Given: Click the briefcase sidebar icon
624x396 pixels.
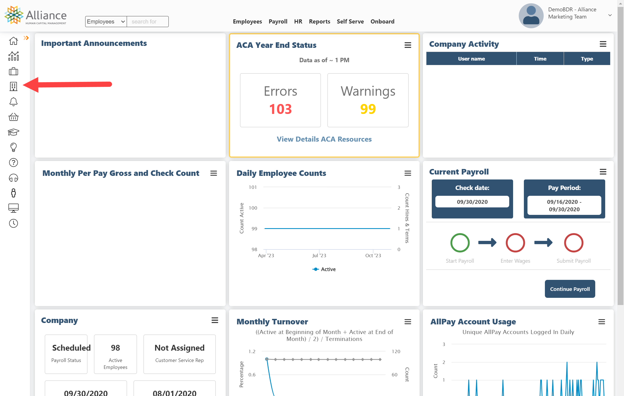Looking at the screenshot, I should 13,71.
